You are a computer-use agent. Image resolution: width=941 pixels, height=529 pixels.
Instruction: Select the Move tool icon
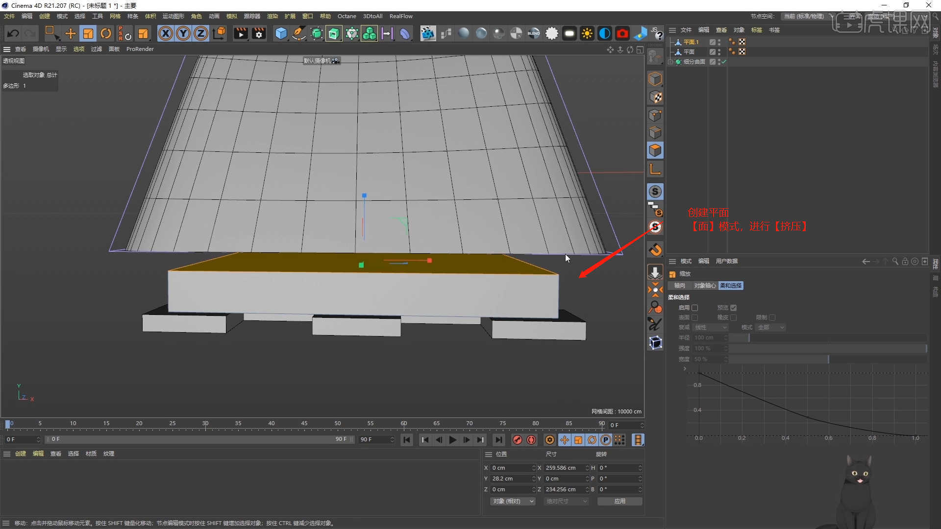pos(71,34)
